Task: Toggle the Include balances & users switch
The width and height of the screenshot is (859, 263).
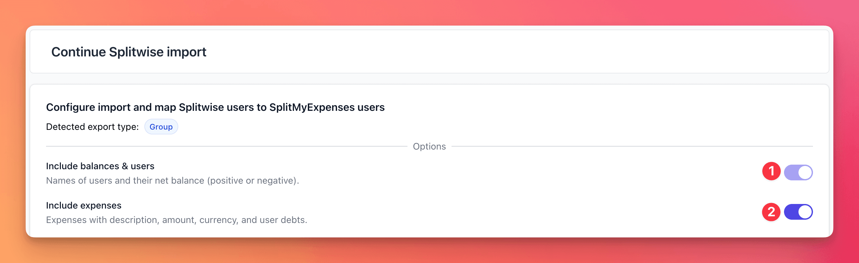Action: [x=798, y=172]
